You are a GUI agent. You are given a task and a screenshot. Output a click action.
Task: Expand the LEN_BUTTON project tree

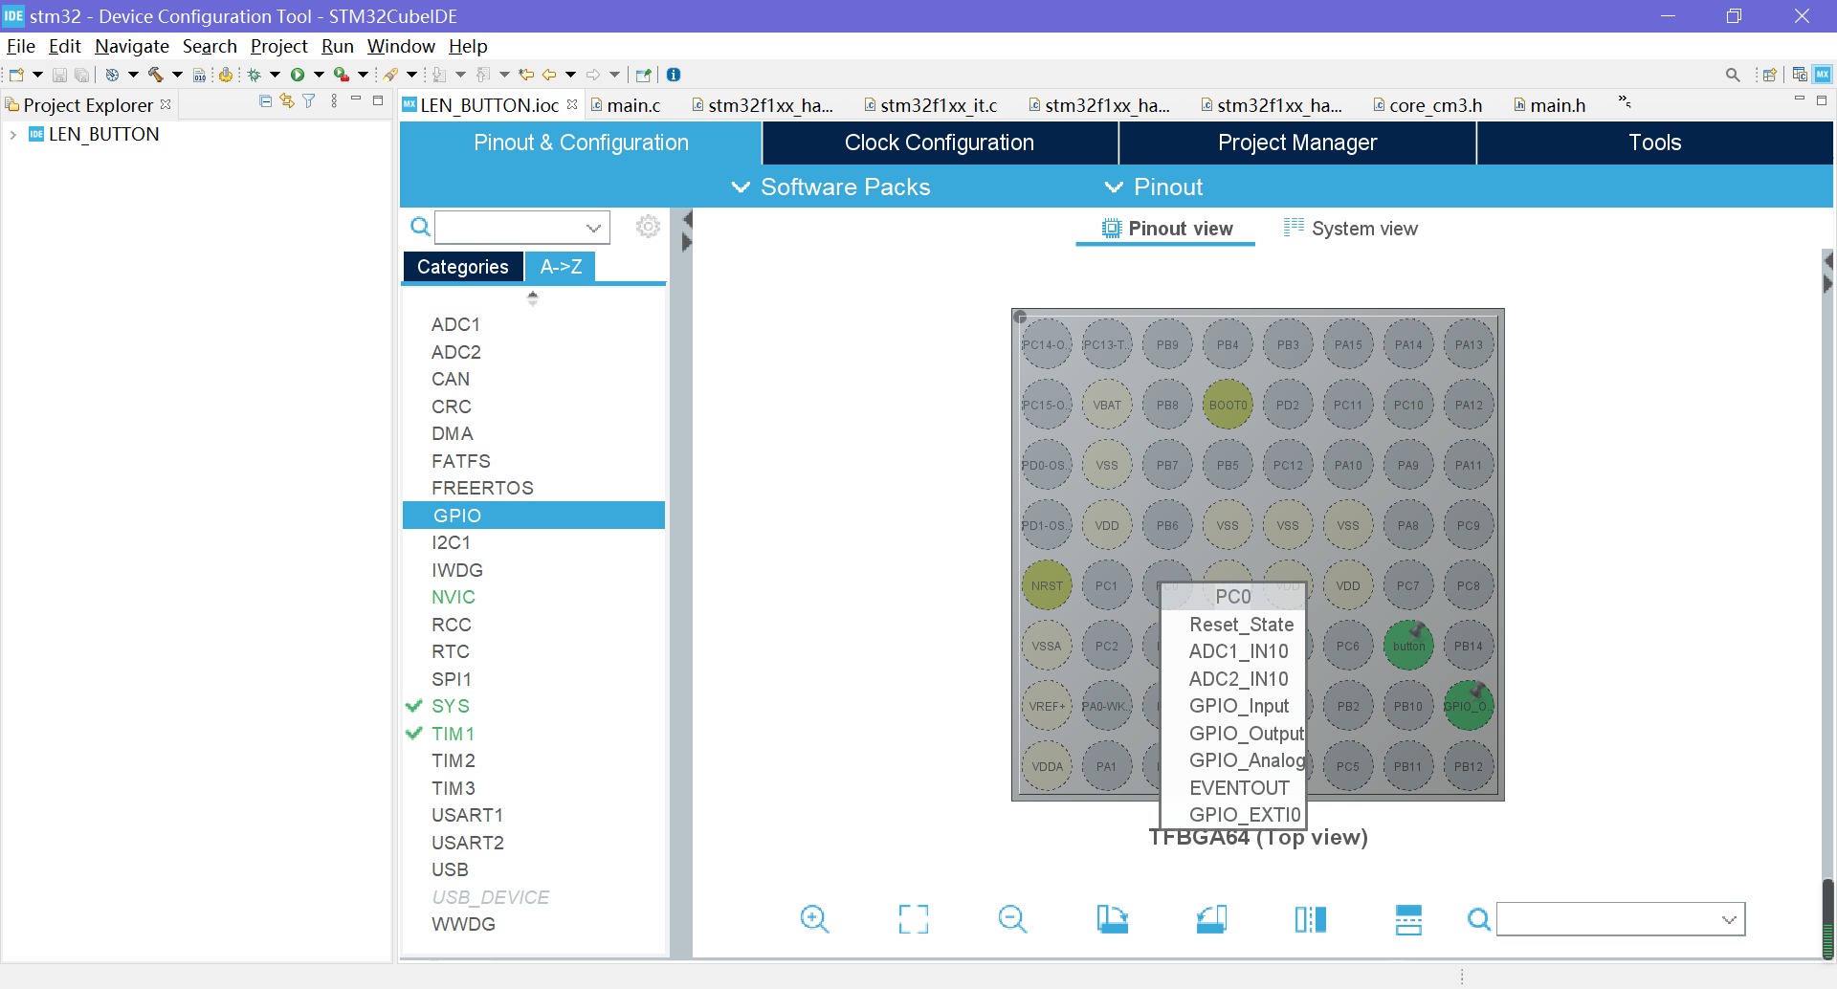[13, 135]
